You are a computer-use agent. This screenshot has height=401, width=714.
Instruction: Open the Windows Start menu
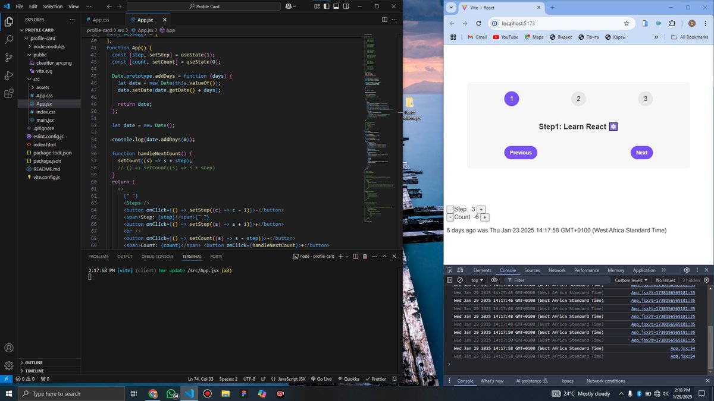(8, 394)
